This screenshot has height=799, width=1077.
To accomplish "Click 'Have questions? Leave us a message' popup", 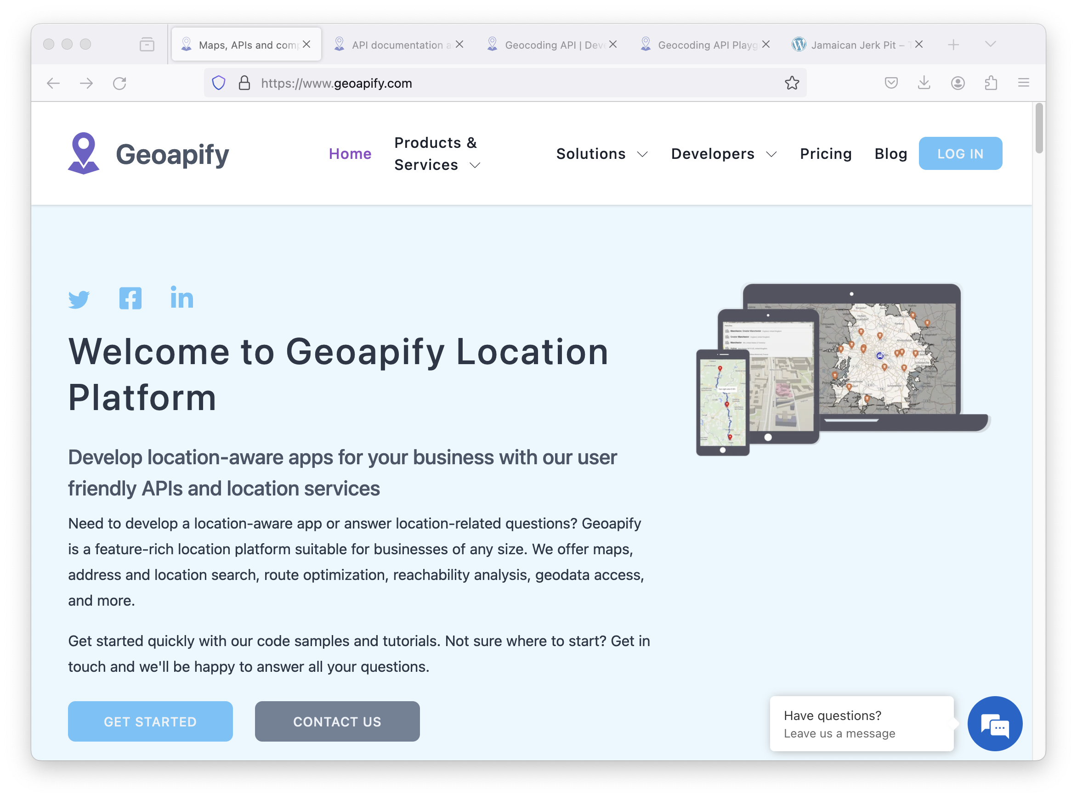I will point(861,724).
